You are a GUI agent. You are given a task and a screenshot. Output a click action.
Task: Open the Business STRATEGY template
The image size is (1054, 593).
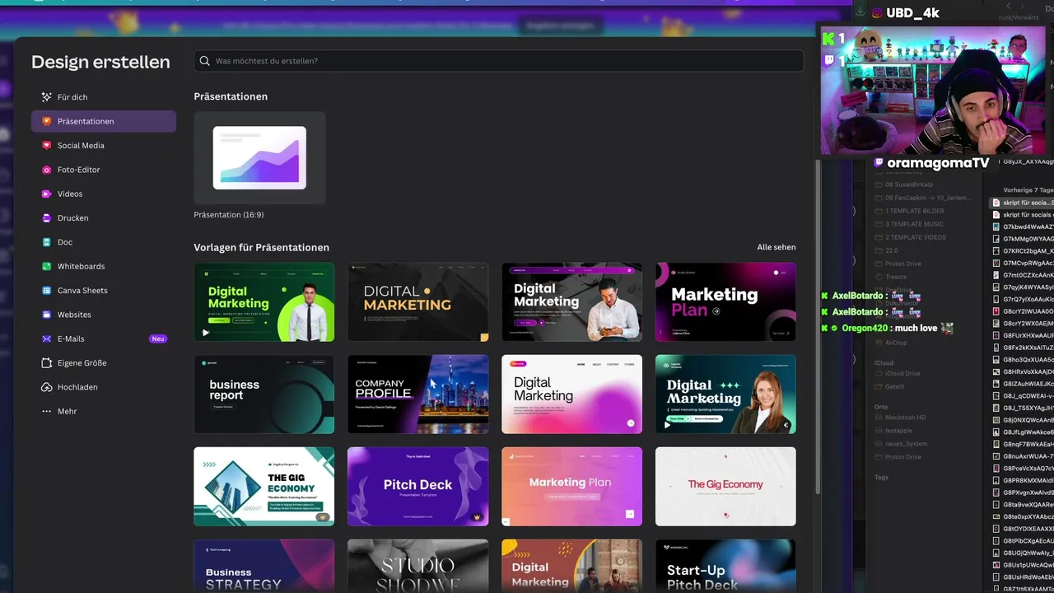tap(264, 566)
